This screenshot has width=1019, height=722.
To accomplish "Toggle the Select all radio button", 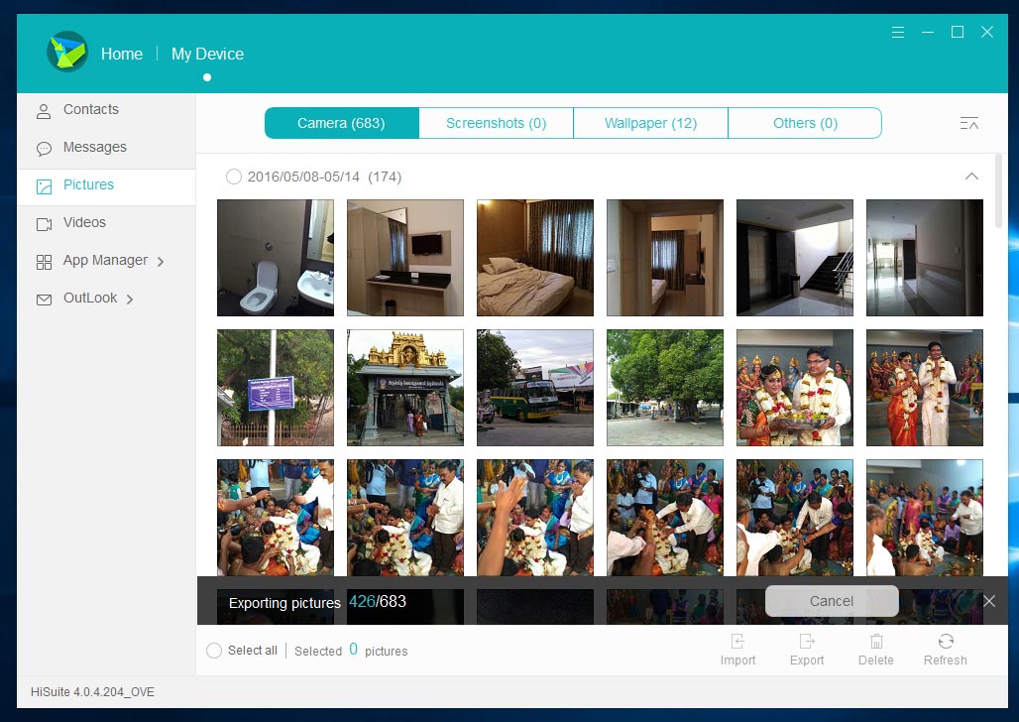I will click(x=214, y=651).
